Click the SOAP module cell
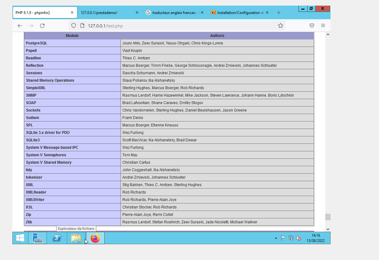This screenshot has width=379, height=260. coord(72,103)
